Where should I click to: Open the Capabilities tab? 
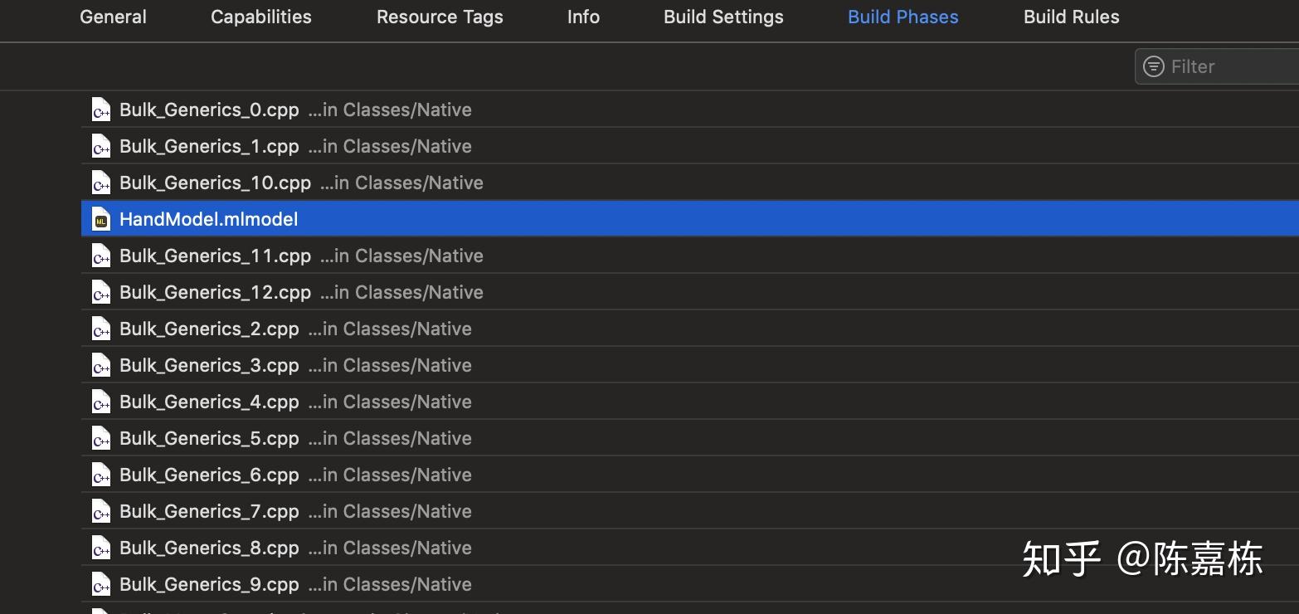coord(260,17)
